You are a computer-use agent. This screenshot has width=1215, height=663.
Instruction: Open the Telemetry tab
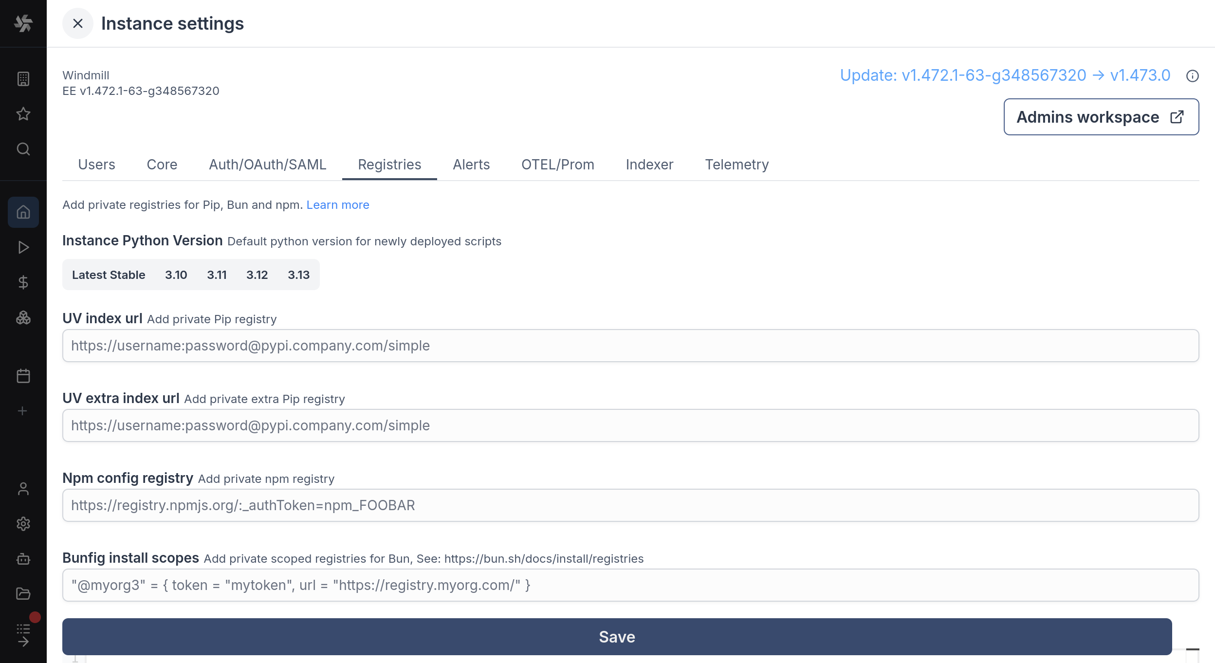[x=737, y=165]
